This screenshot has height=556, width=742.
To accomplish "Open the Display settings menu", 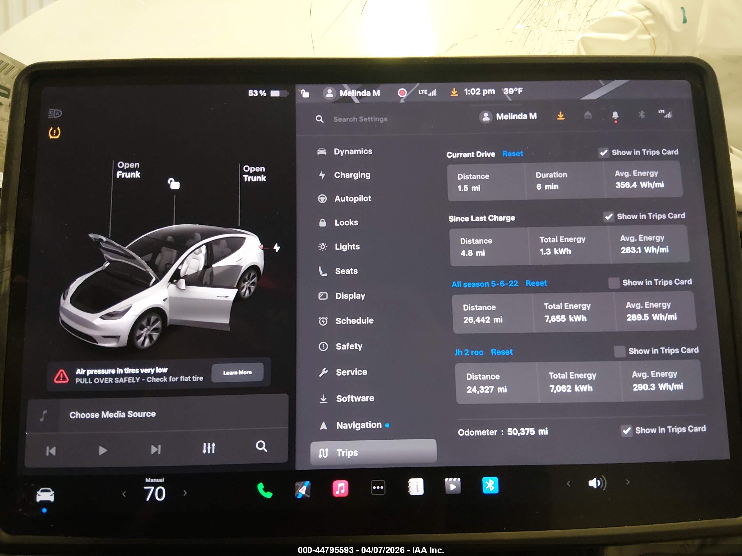I will [x=342, y=296].
